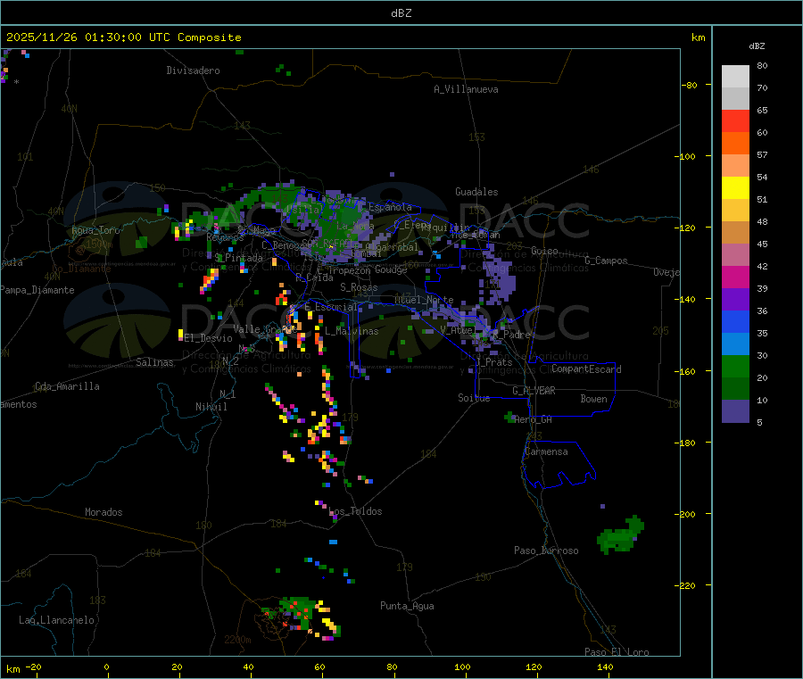Click the purple 10 dBZ legend swatch

(735, 411)
